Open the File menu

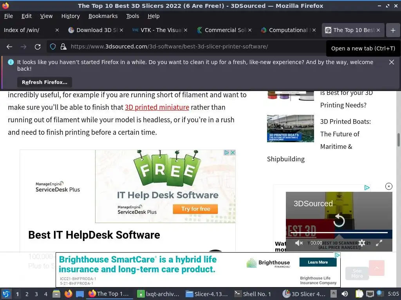coord(9,16)
